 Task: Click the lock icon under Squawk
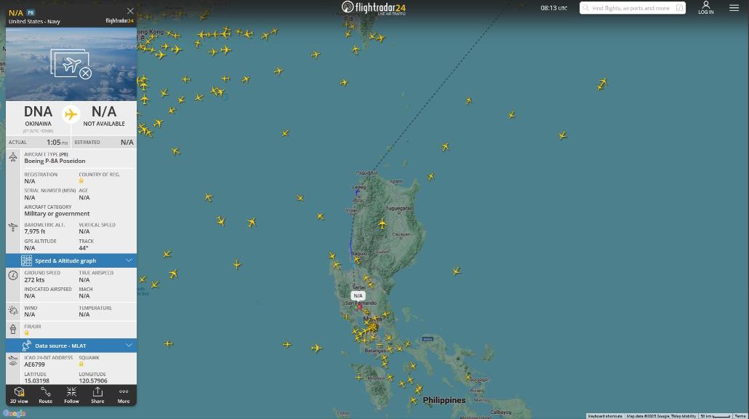tap(81, 364)
